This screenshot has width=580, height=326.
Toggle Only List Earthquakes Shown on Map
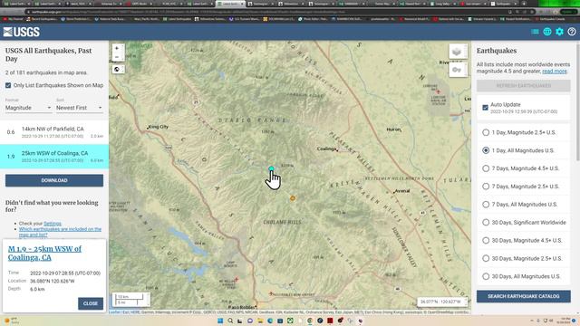8,85
